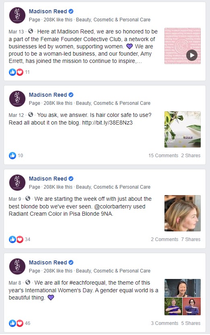Click the like reaction icon with 10 likes
This screenshot has height=335, width=210.
[x=12, y=156]
